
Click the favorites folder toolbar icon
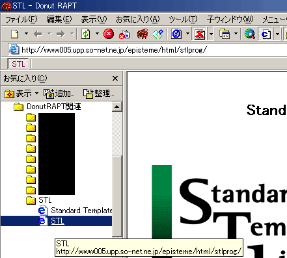(x=225, y=34)
